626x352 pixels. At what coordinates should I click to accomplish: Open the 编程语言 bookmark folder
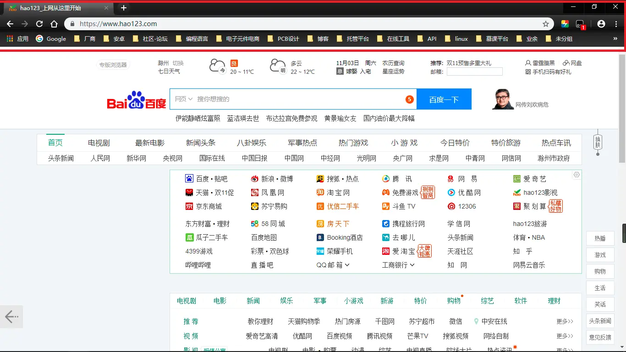point(192,39)
